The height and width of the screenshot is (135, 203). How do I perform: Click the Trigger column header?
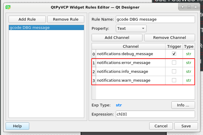[174, 46]
